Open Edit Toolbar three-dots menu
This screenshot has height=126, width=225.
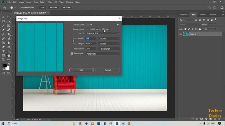point(9,60)
